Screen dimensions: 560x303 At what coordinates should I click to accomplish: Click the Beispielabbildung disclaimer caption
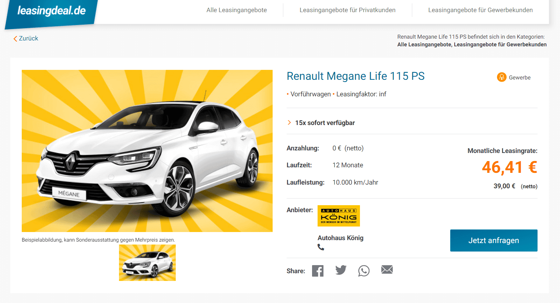pos(98,240)
